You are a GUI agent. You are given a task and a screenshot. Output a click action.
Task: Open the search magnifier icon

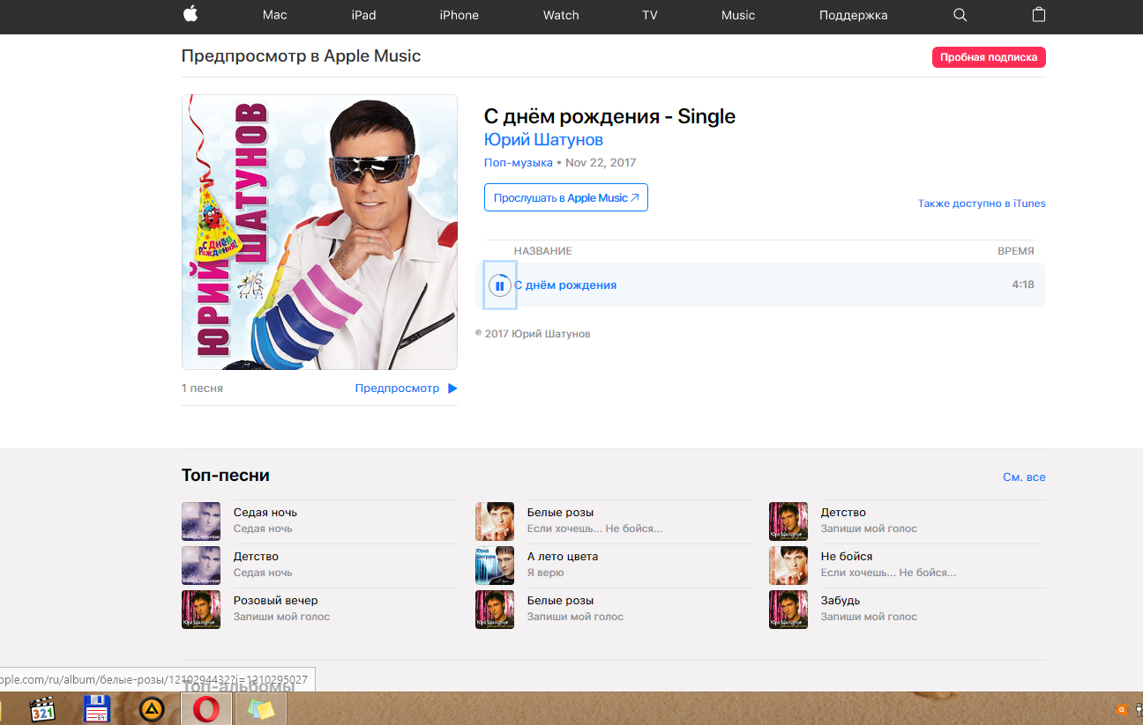click(x=960, y=15)
